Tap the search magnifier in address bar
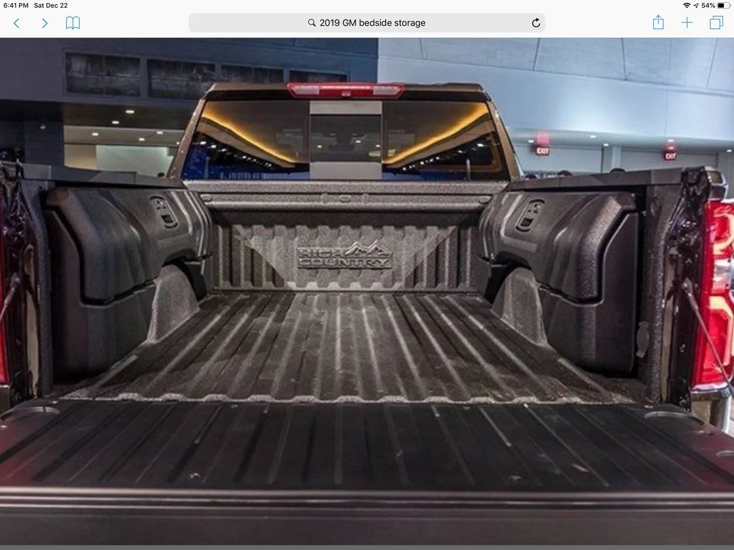734x550 pixels. coord(312,23)
